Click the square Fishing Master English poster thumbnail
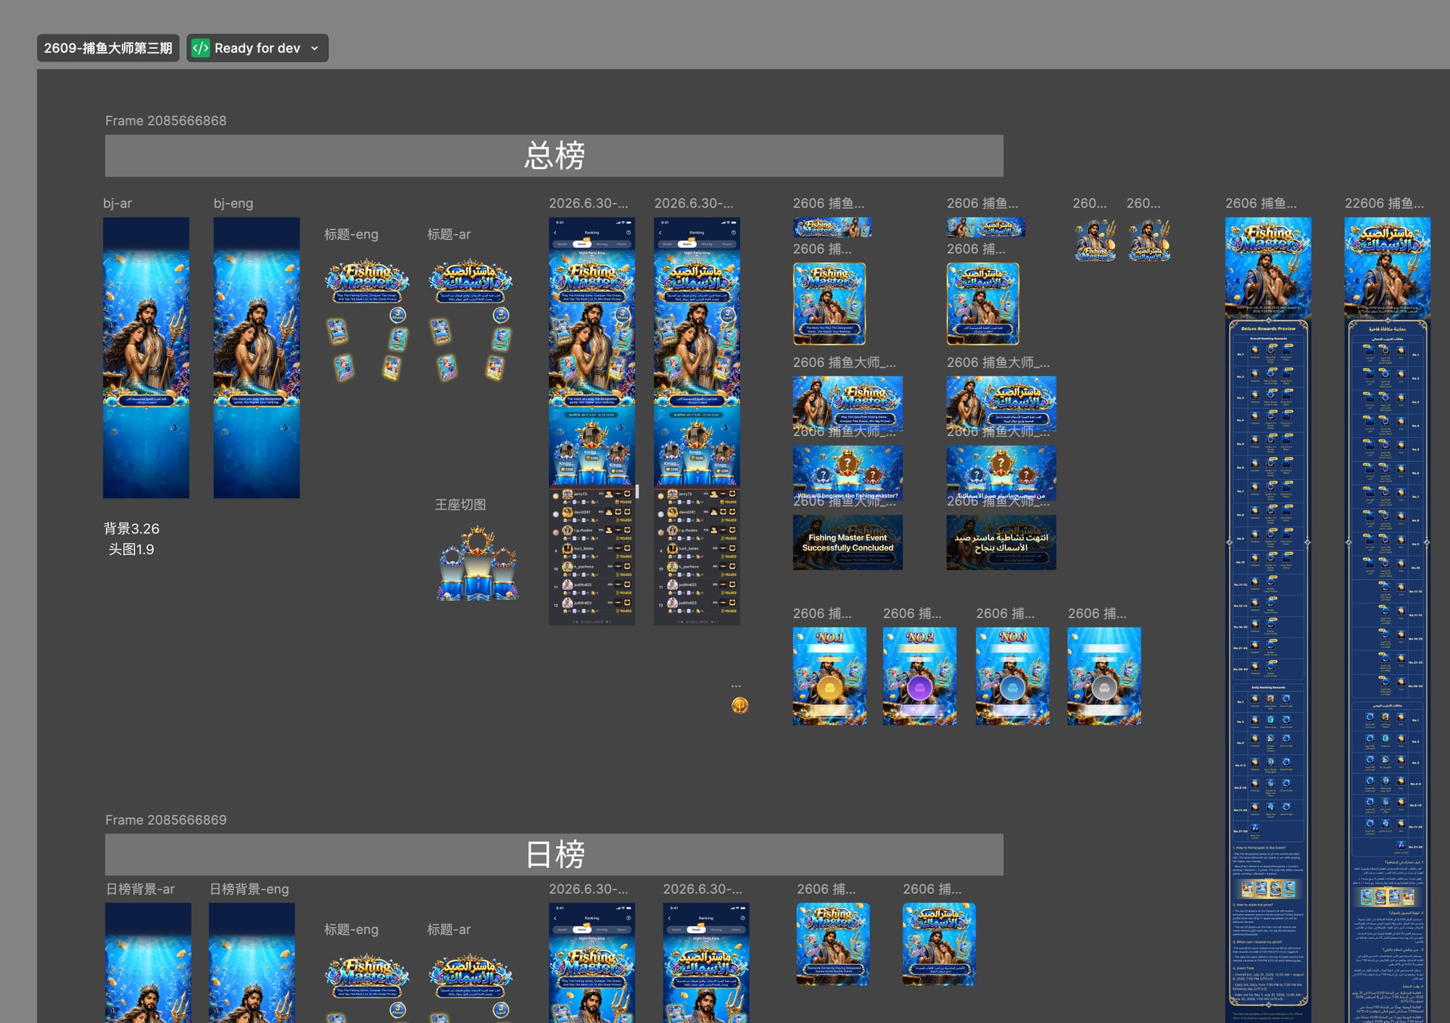This screenshot has width=1450, height=1023. pos(829,304)
